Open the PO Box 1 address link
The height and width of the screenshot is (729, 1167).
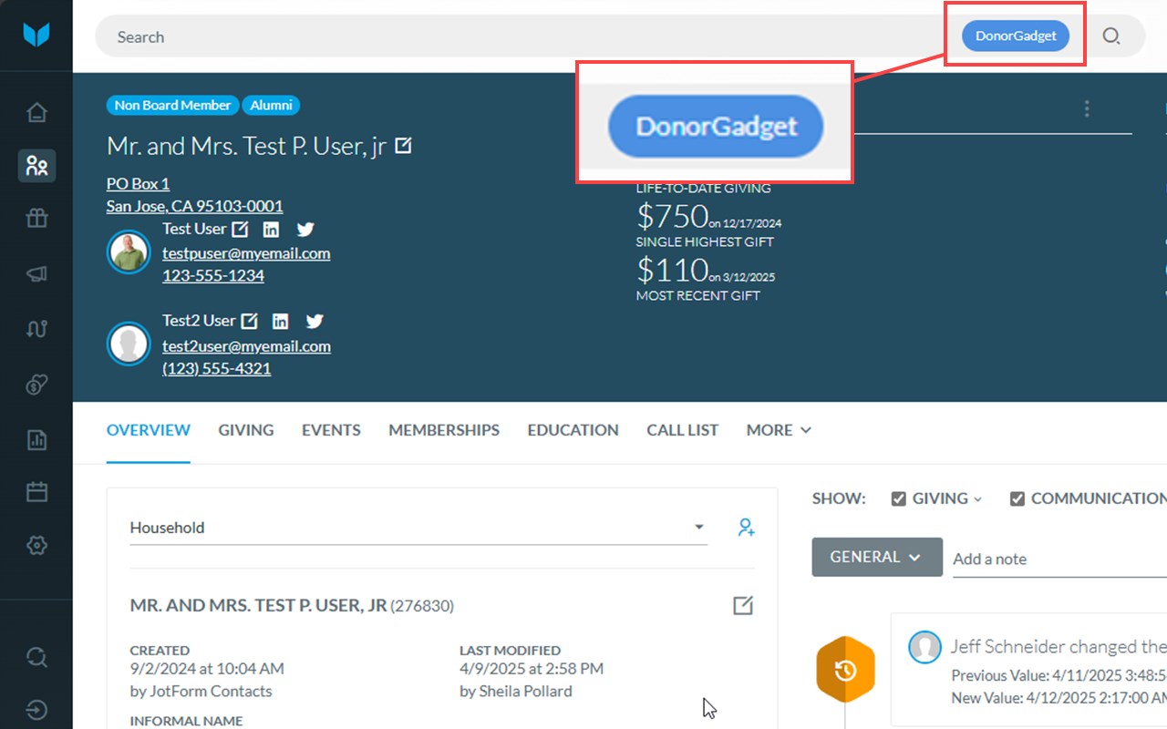[x=138, y=184]
